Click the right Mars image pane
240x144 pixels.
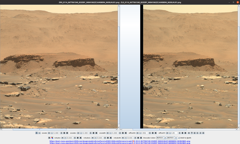click(179, 67)
